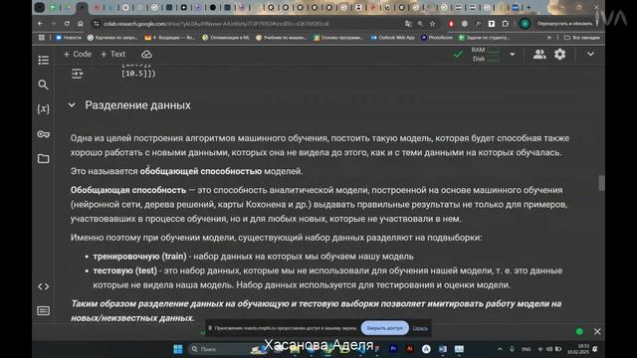Click the translate page icon in address bar

click(x=408, y=24)
